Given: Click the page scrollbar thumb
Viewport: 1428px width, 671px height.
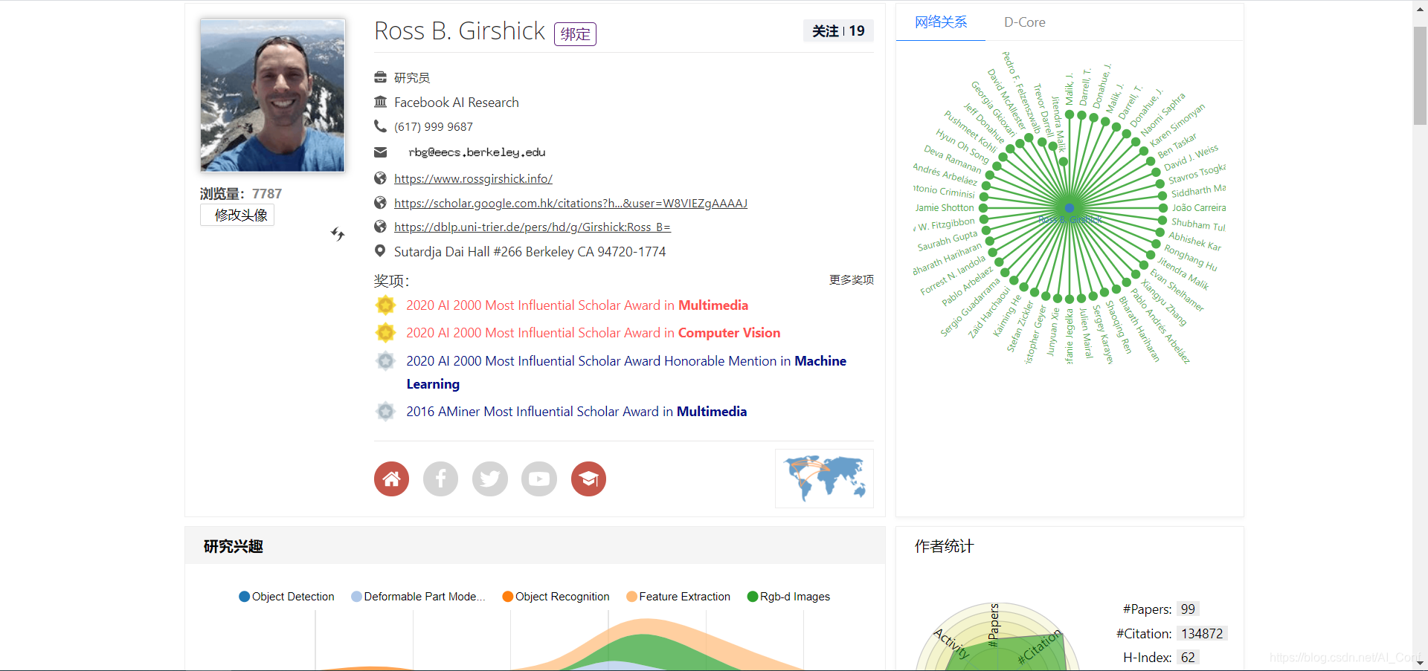Looking at the screenshot, I should [x=1420, y=76].
